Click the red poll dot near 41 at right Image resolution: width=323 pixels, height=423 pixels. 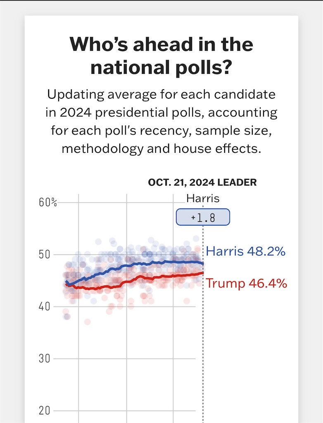pos(186,301)
